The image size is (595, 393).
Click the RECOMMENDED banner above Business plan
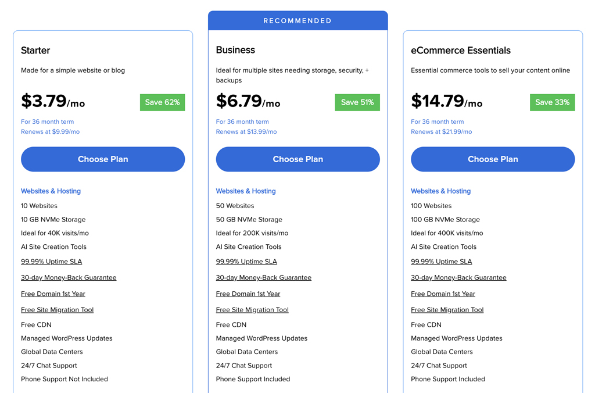click(x=297, y=20)
